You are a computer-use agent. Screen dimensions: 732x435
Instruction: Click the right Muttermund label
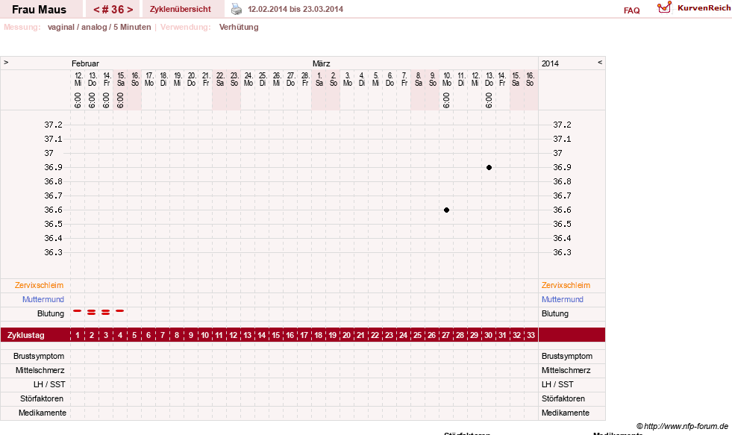[563, 299]
